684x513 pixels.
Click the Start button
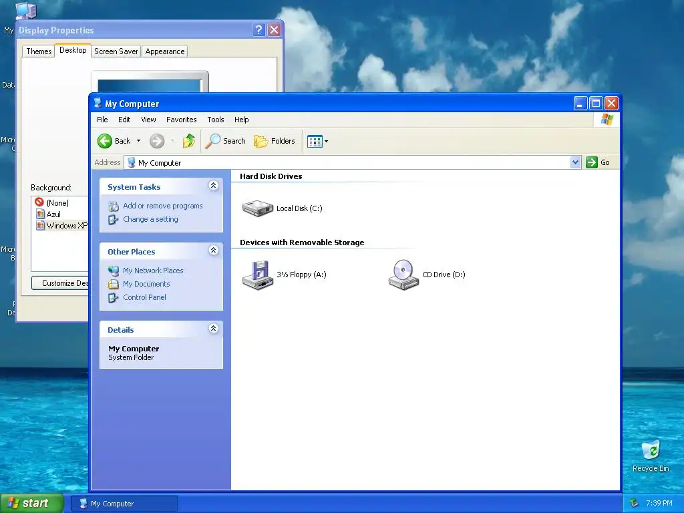(x=31, y=503)
